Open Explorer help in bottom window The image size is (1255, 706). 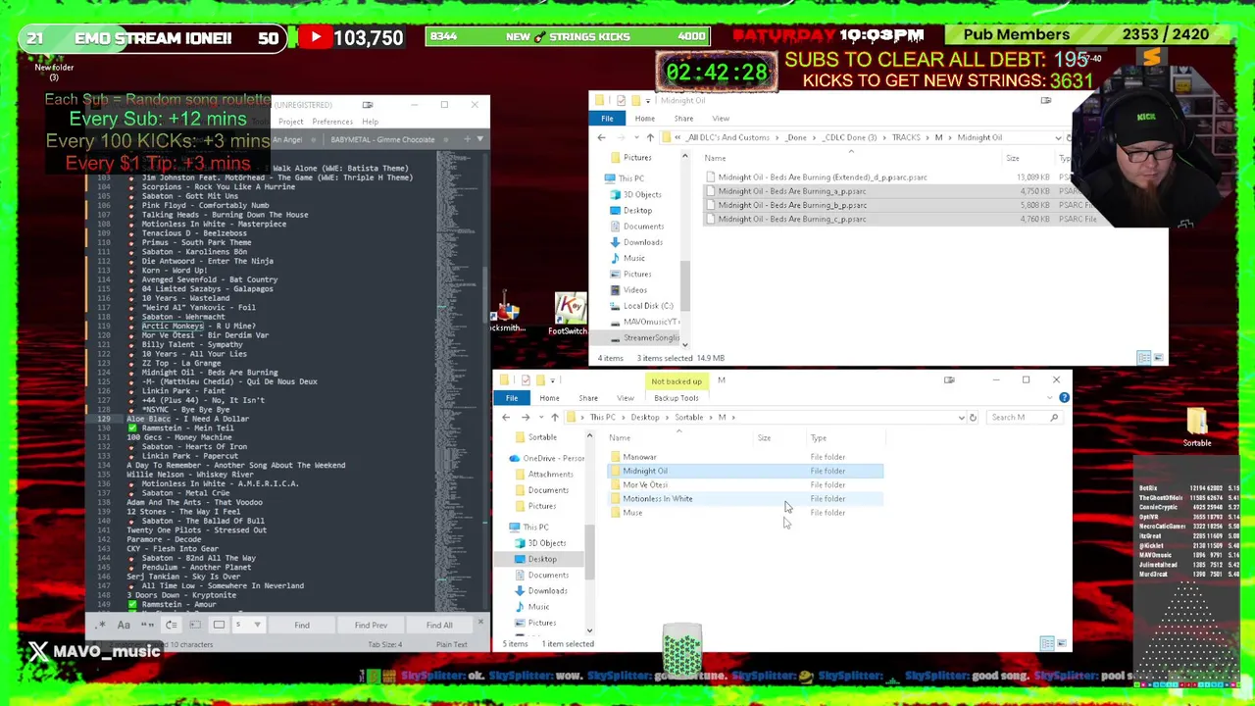[x=1064, y=397]
